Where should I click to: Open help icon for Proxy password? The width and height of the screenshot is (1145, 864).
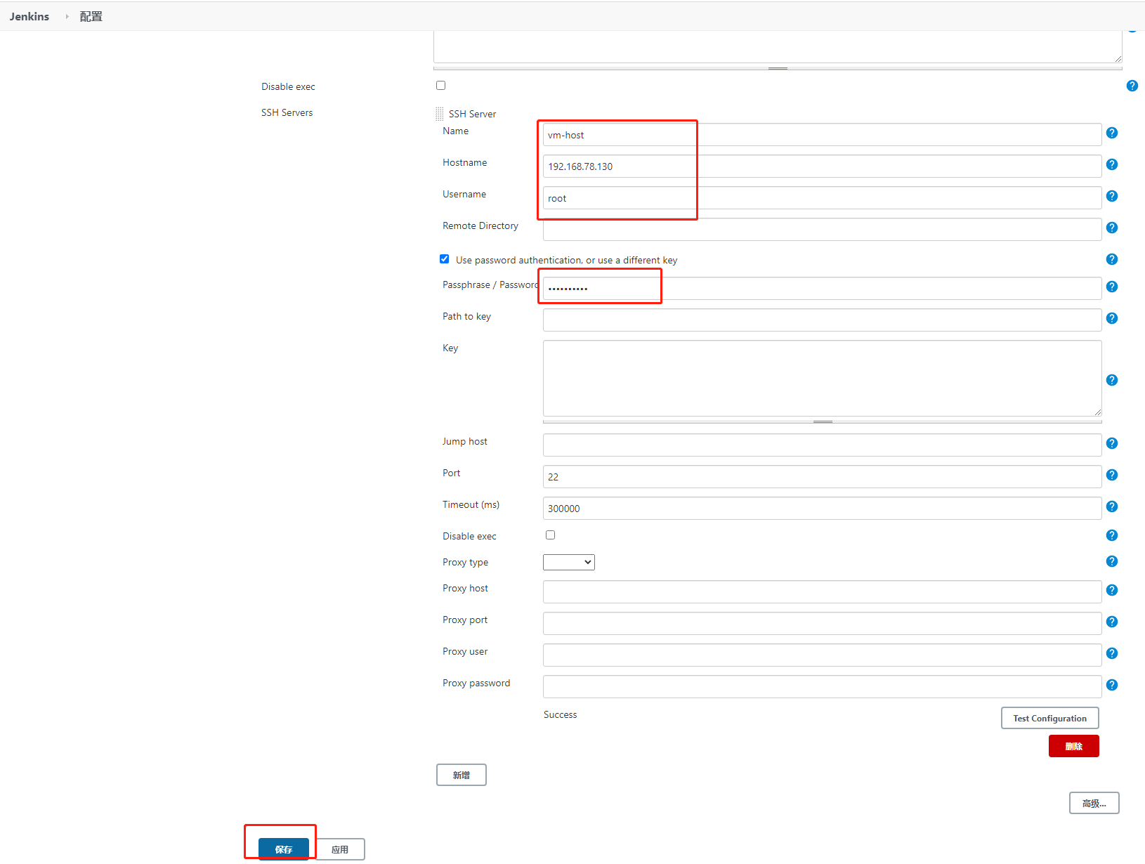[x=1111, y=685]
